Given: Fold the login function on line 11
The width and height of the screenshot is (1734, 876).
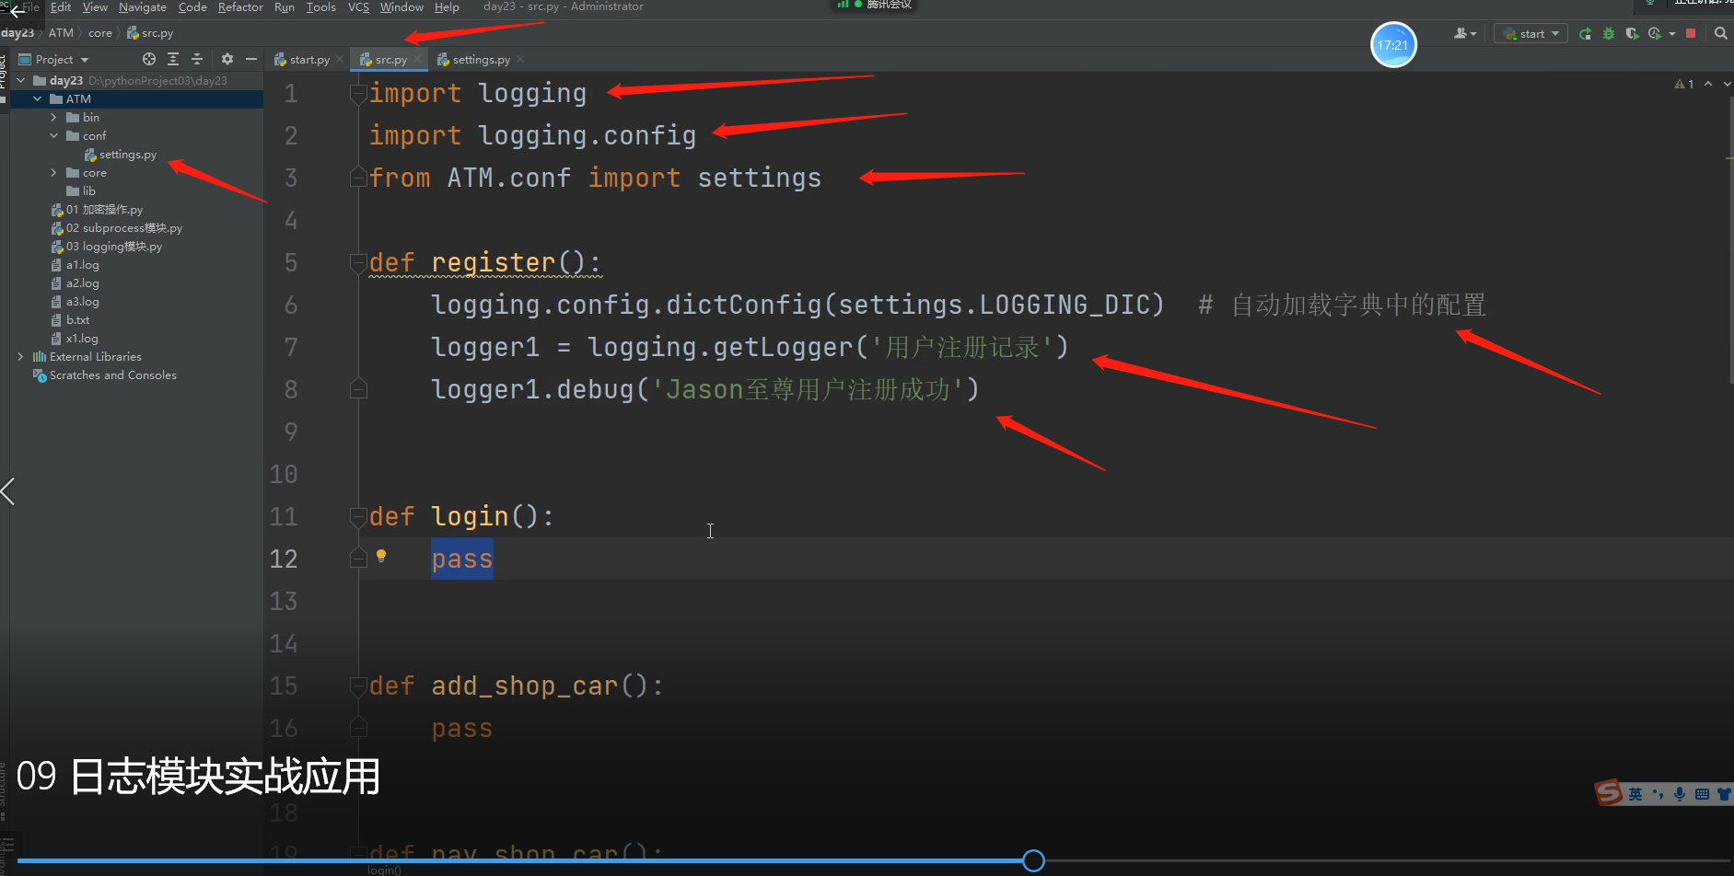Looking at the screenshot, I should point(358,517).
